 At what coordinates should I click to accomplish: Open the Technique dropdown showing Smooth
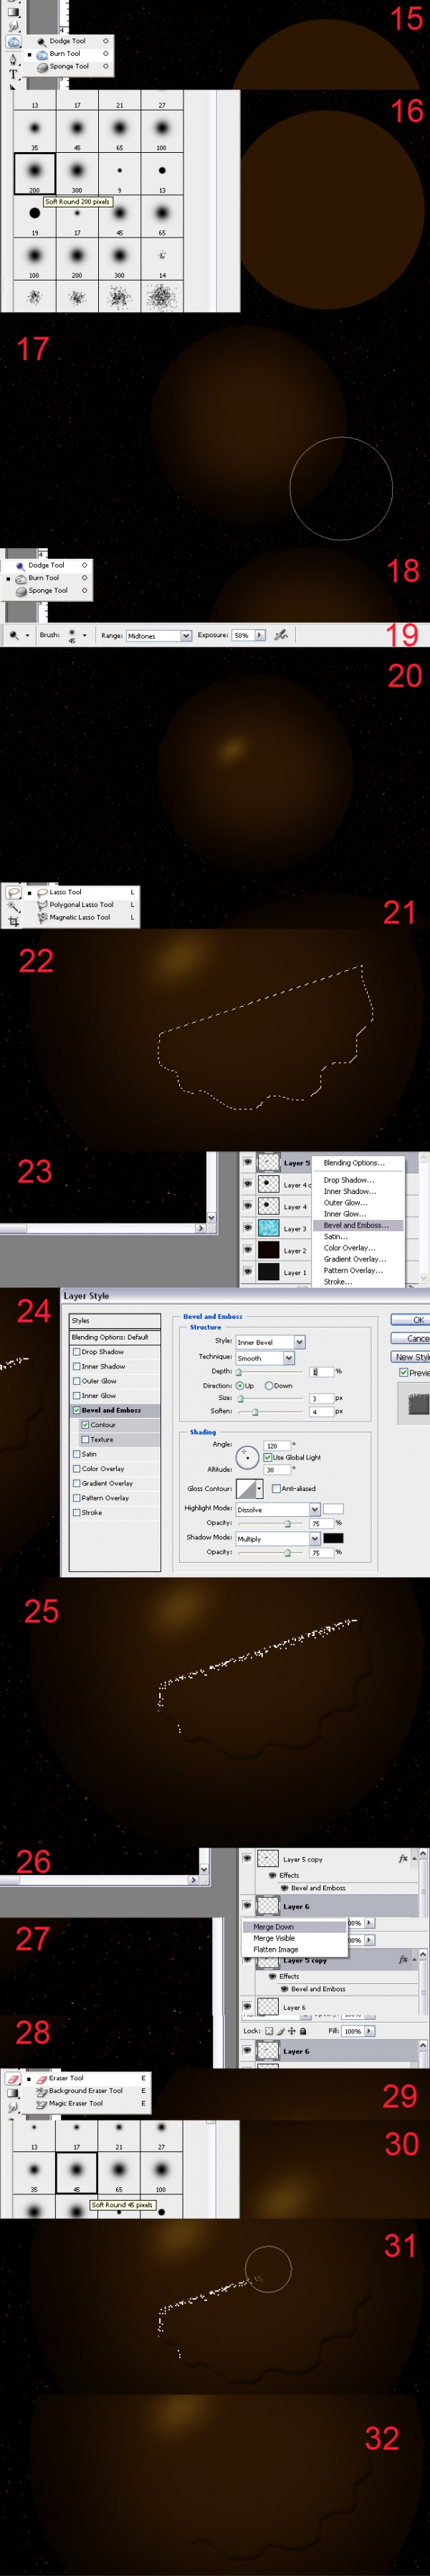(x=290, y=1358)
